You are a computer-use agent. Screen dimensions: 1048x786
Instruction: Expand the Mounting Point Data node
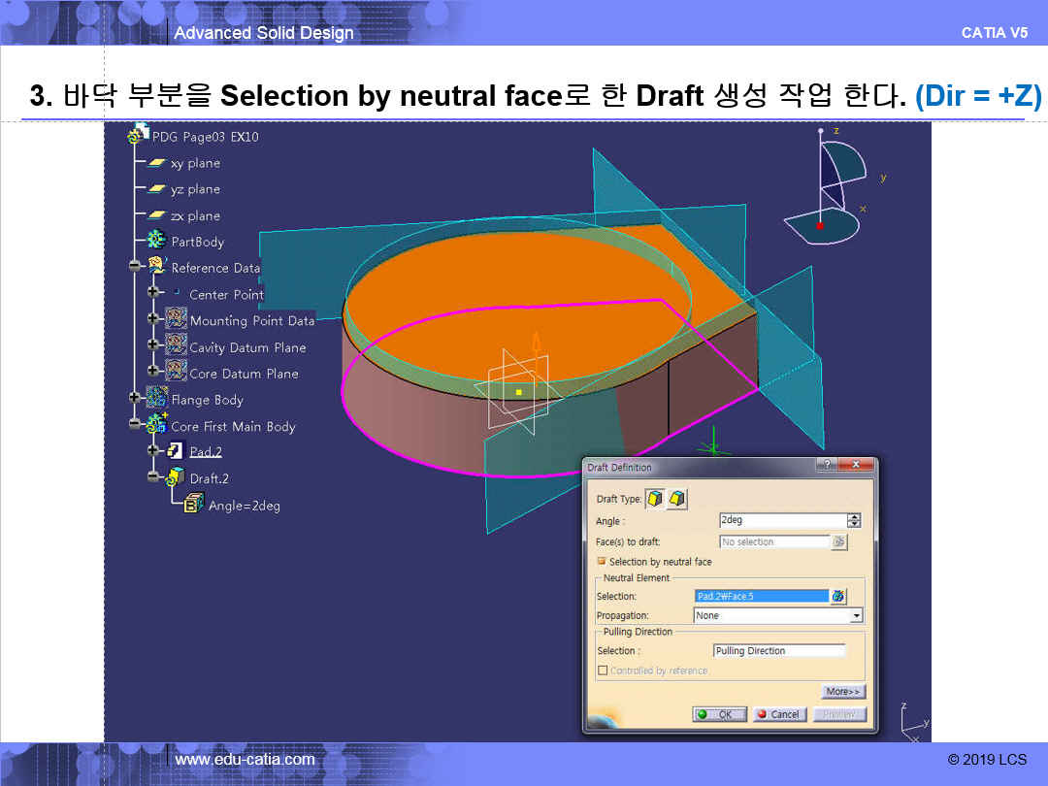(x=153, y=319)
